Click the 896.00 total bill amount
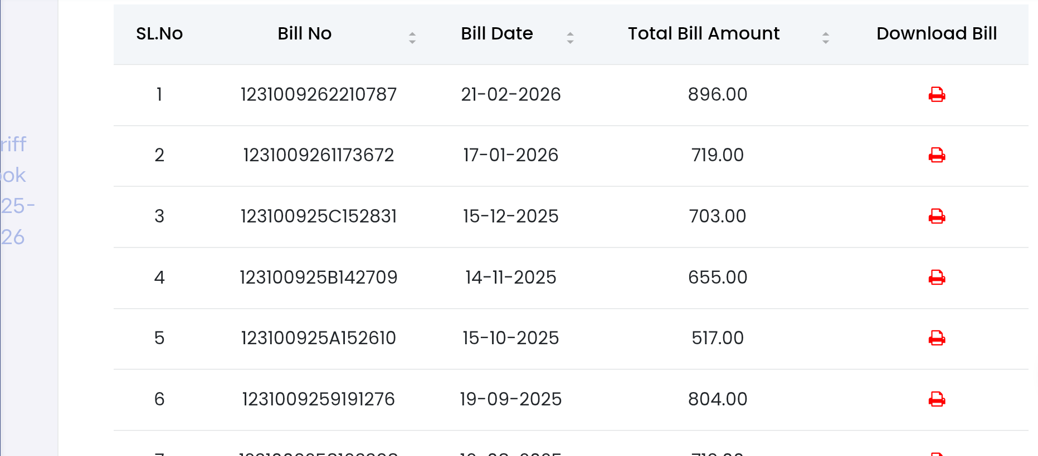This screenshot has width=1038, height=456. click(x=717, y=95)
